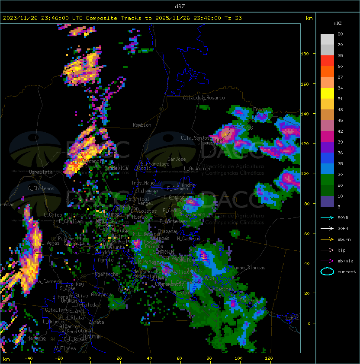Viewport: 360px width, 364px height.
Task: Click the 'V_Flores' map label
Action: (65, 348)
